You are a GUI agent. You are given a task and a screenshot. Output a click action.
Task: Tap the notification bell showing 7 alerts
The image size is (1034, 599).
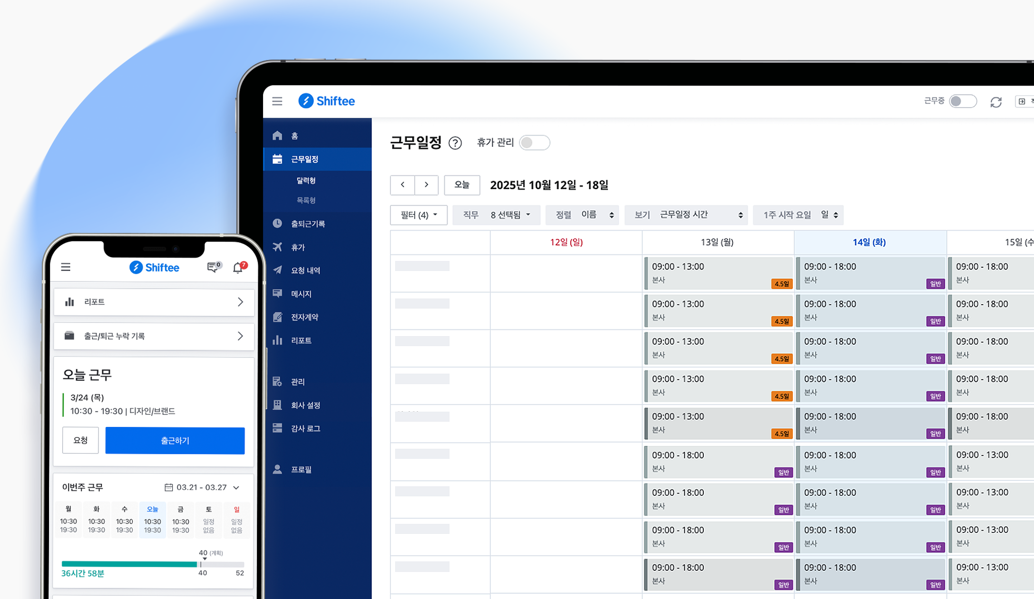coord(238,268)
